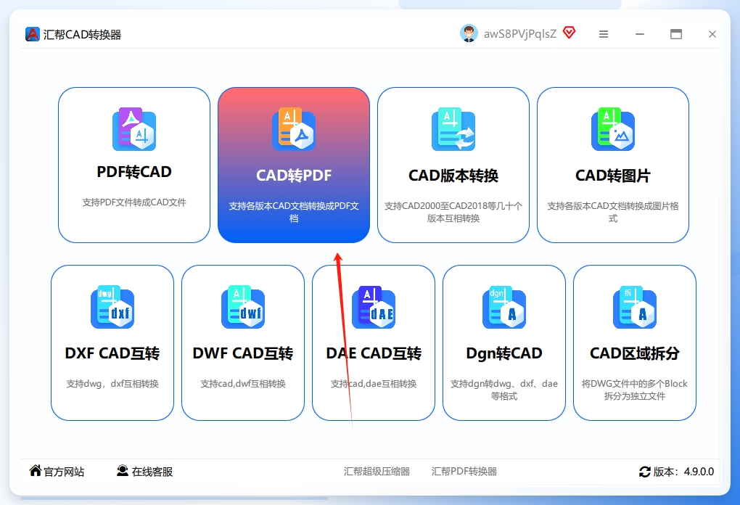Click 支持cad,dwf互相转换 description
The image size is (740, 505).
tap(243, 384)
